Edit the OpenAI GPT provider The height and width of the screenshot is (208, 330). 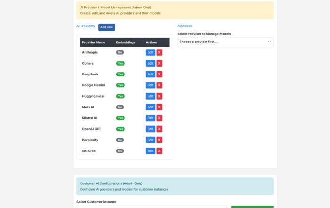(x=150, y=129)
